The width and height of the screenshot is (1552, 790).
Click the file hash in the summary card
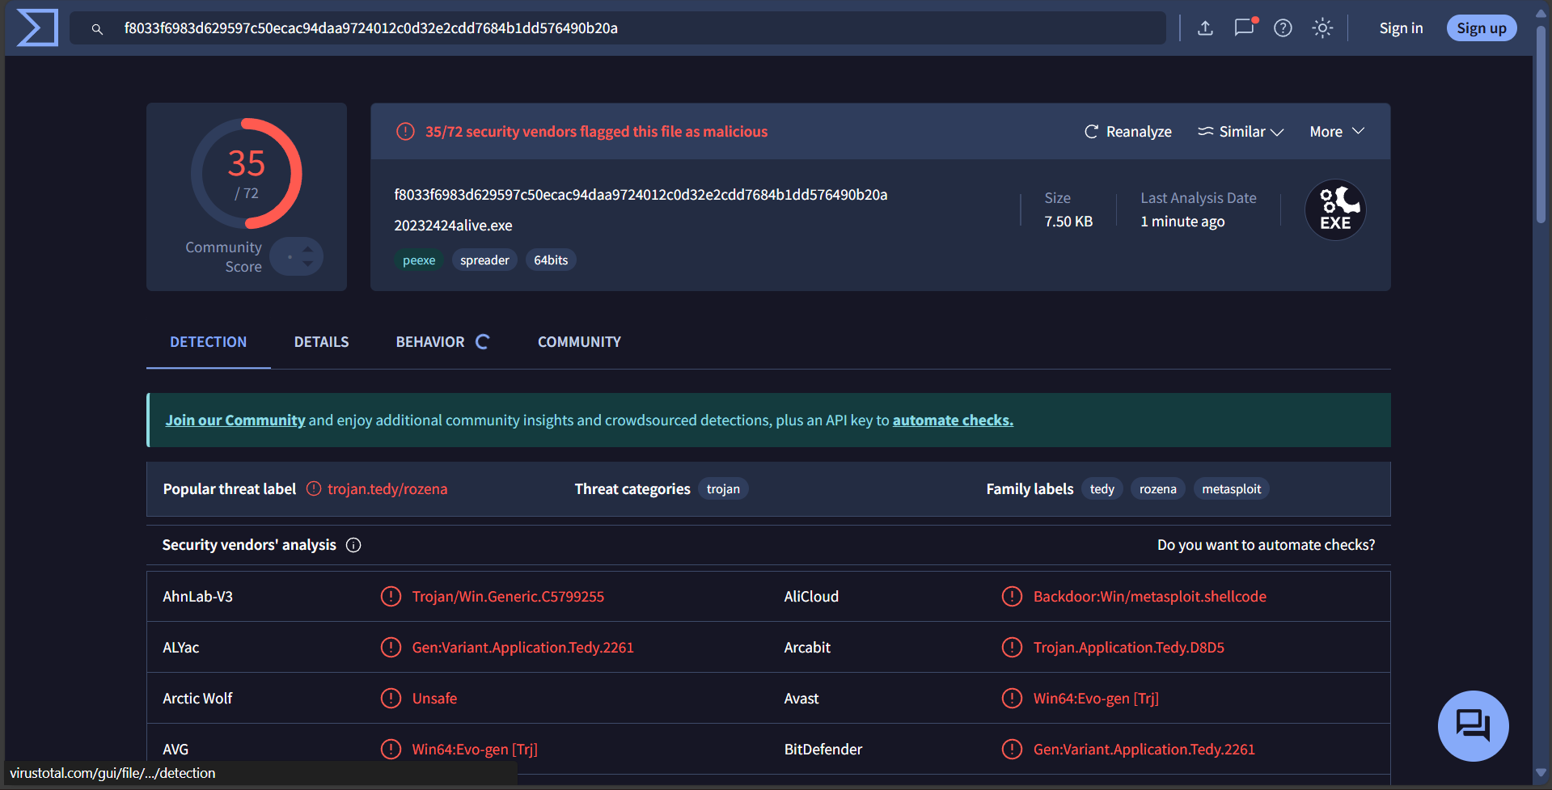pos(641,195)
